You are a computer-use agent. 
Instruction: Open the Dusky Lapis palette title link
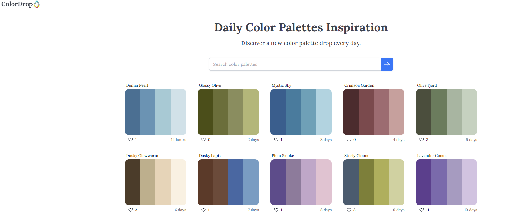pos(210,156)
